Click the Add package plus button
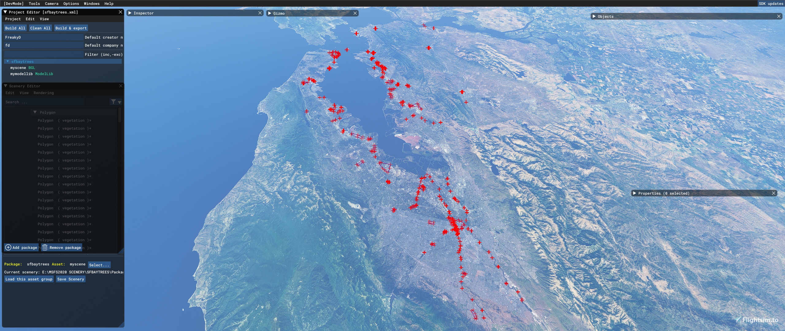Screen dimensions: 785x331 pyautogui.click(x=21, y=247)
